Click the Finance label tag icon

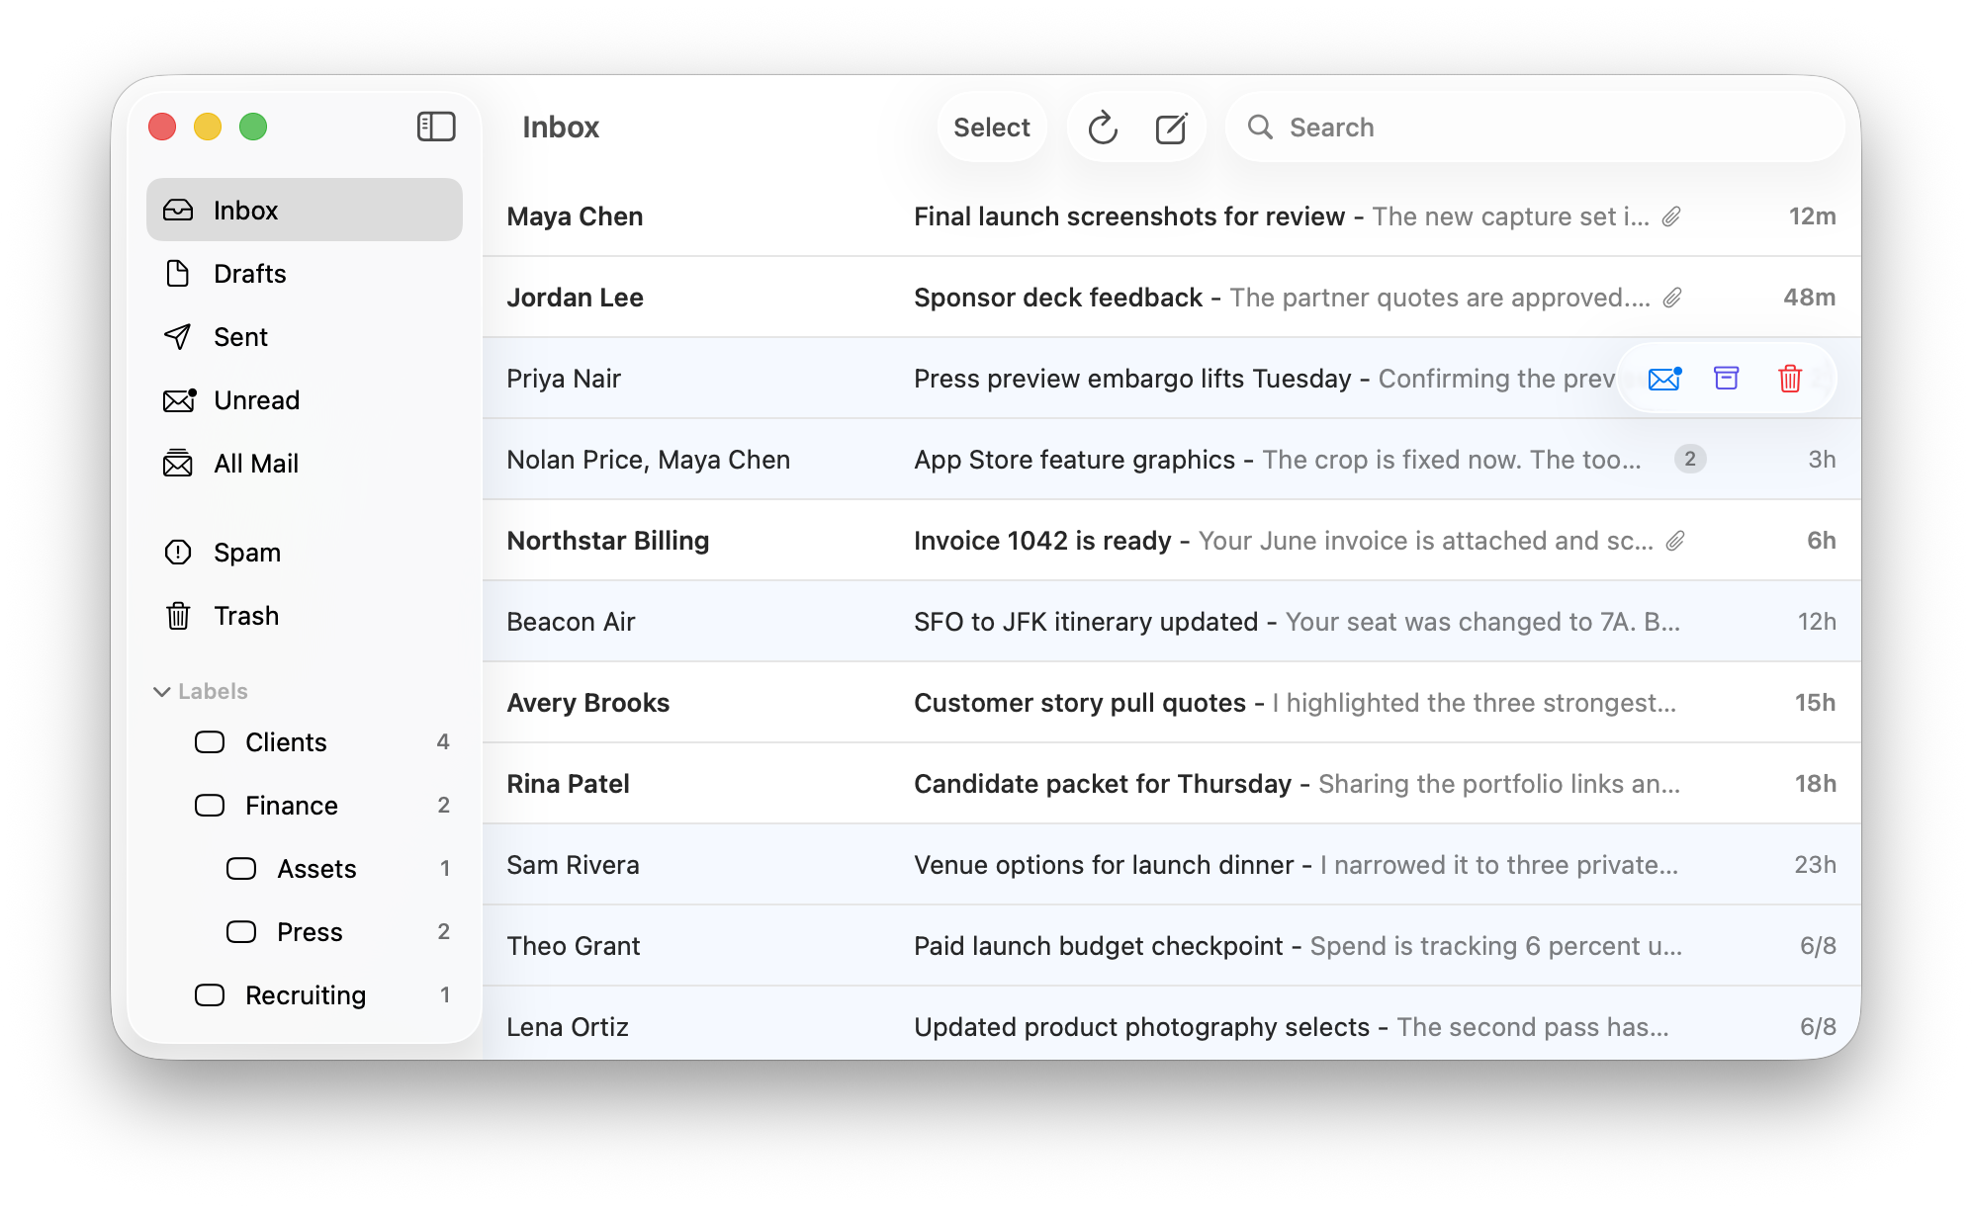click(x=210, y=806)
